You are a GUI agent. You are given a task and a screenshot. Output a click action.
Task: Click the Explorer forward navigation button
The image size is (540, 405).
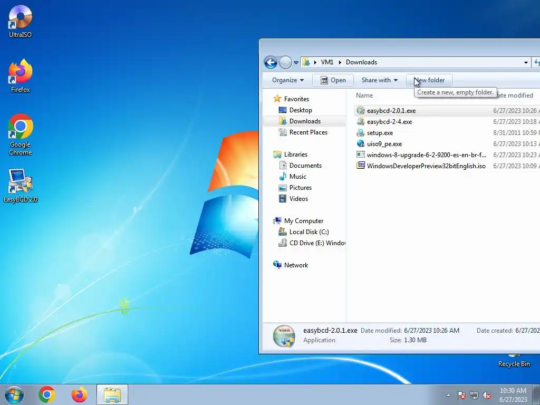click(x=285, y=62)
